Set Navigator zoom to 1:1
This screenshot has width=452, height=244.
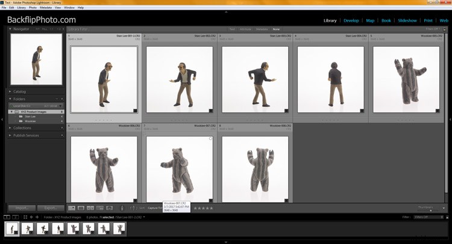click(52, 29)
